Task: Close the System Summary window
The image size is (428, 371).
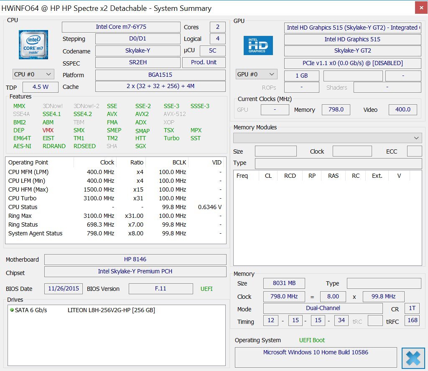Action: click(x=420, y=8)
